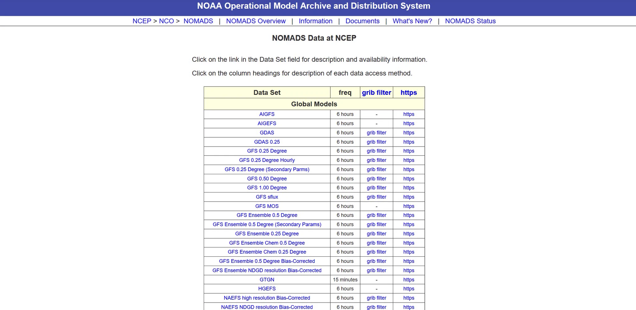Open GFS Ensemble Chem 0.5 Degree link
Image resolution: width=636 pixels, height=310 pixels.
(267, 243)
